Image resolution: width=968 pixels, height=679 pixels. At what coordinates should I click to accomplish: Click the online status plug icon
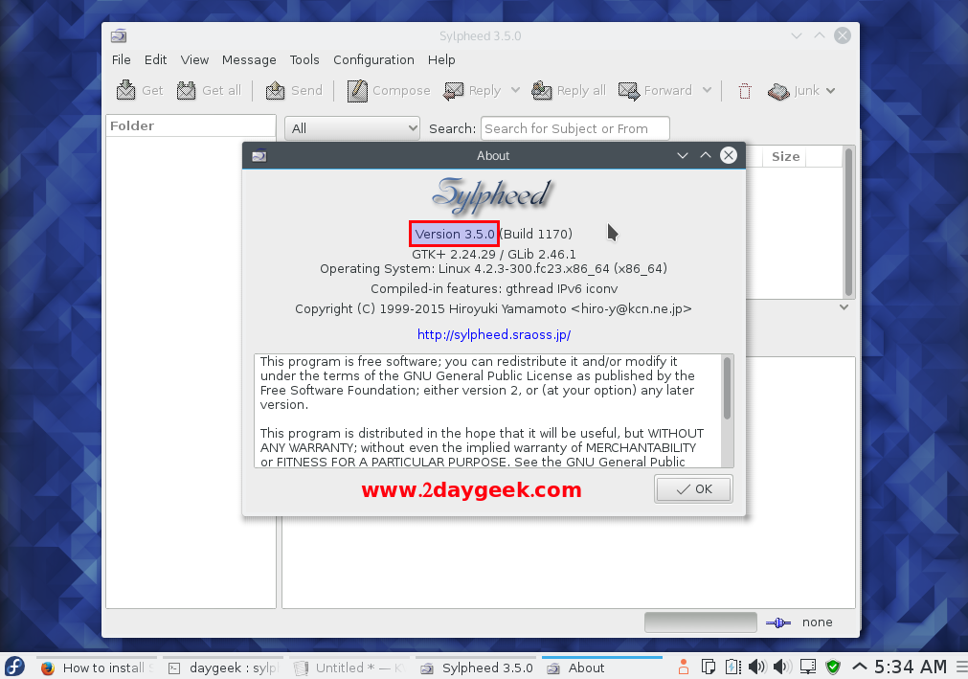coord(777,622)
